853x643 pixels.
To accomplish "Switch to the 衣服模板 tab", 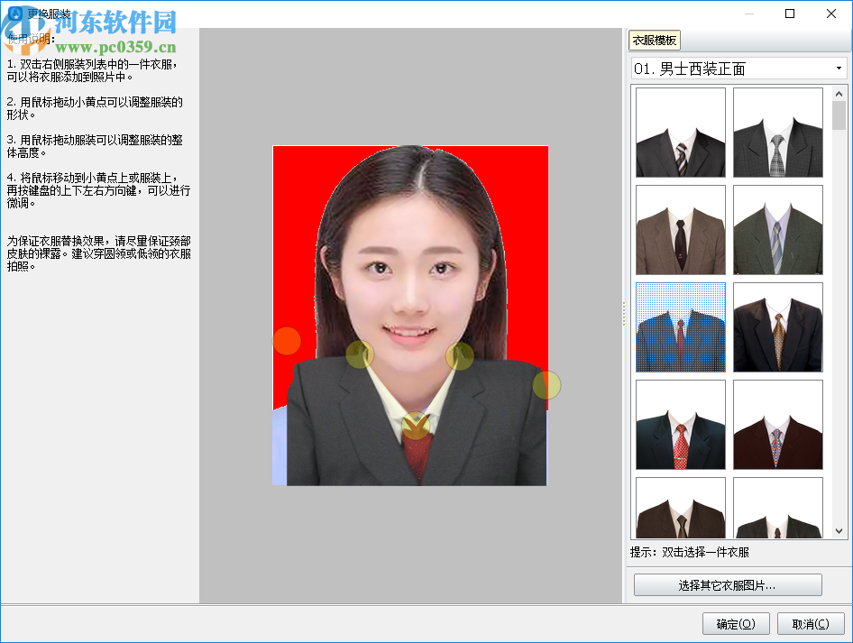I will pyautogui.click(x=655, y=41).
